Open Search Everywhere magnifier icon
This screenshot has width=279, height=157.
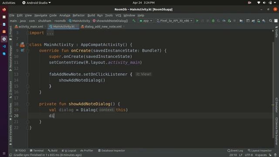pos(270,21)
